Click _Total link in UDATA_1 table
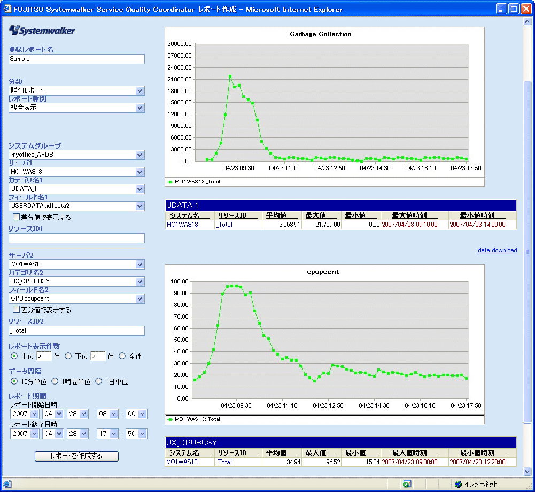Screen dimensions: 535x492 [224, 224]
